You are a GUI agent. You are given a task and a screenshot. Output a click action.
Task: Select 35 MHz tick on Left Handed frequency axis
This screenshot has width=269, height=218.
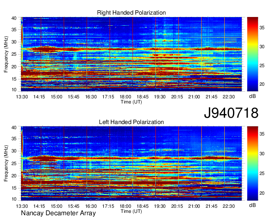14,139
